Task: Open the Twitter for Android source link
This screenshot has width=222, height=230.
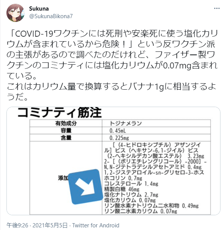Action: pyautogui.click(x=96, y=225)
